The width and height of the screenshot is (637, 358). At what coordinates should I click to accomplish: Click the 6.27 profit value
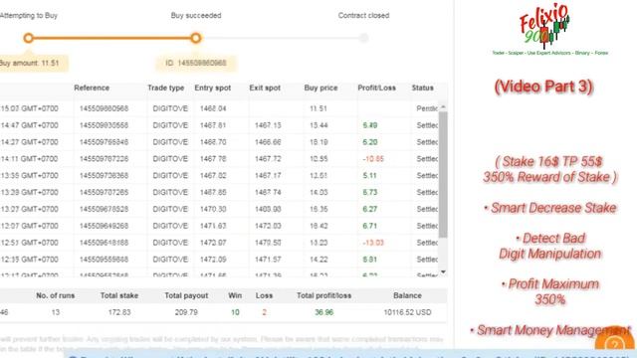(x=369, y=209)
